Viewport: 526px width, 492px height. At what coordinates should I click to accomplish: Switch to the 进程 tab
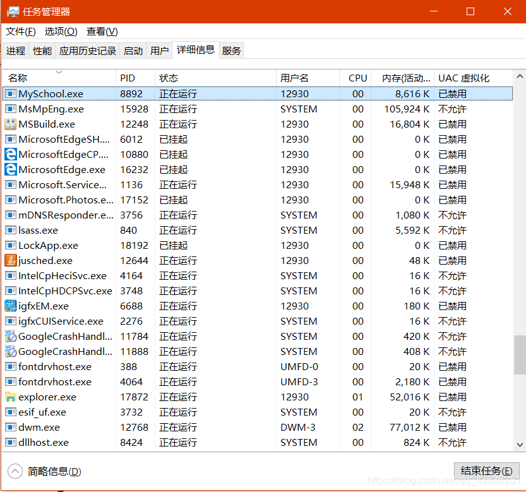click(x=15, y=51)
